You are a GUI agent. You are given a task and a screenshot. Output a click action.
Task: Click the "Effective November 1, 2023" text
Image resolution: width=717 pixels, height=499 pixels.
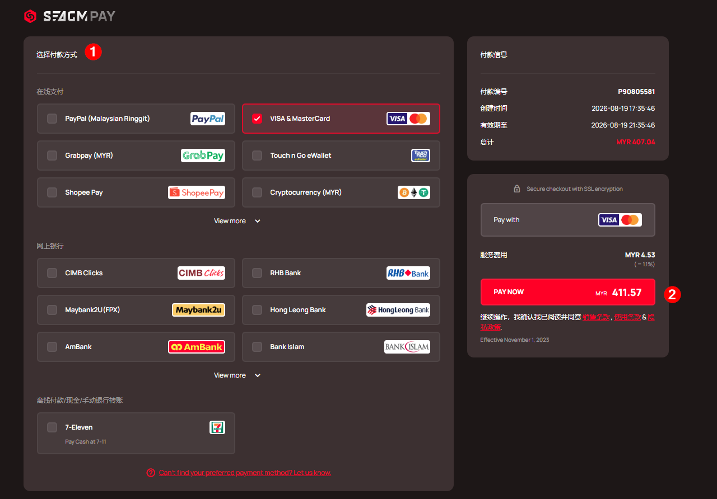pos(514,340)
